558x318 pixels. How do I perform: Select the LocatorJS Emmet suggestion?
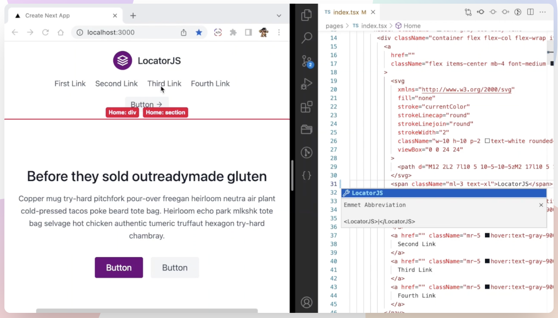click(x=444, y=193)
